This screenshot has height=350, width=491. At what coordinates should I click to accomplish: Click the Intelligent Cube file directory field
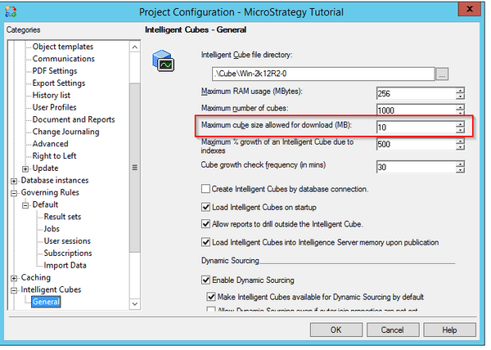318,74
